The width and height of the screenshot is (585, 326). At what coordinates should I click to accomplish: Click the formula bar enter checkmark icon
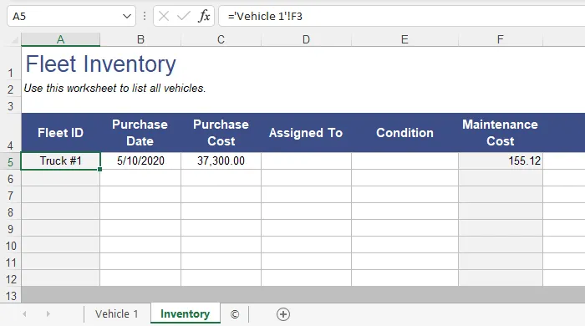tap(184, 16)
